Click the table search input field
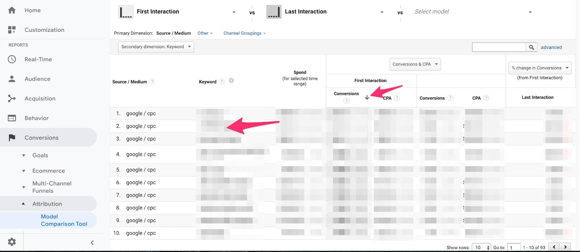This screenshot has height=252, width=580. (499, 47)
